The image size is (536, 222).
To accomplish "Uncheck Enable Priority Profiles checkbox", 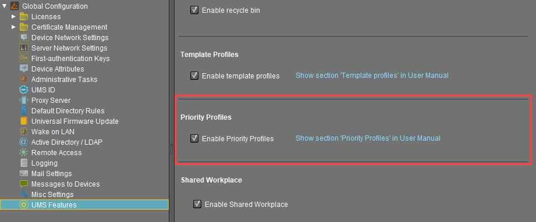I will point(194,138).
